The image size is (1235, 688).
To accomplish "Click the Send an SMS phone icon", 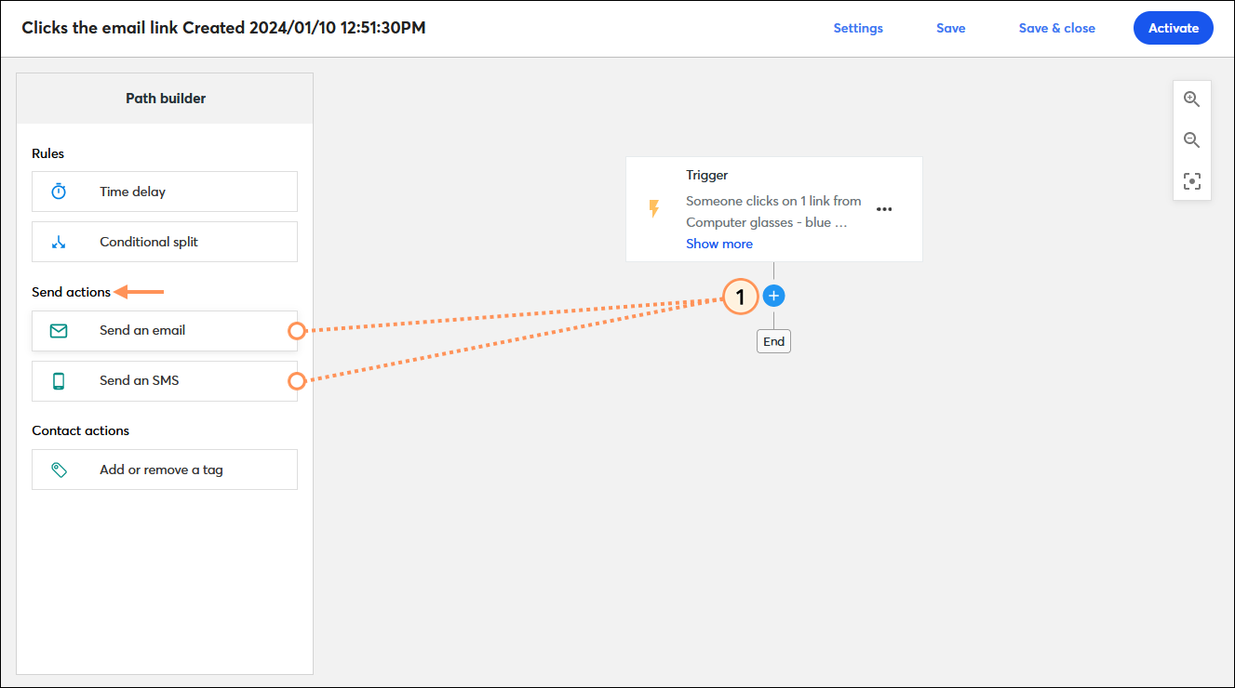I will [x=59, y=380].
